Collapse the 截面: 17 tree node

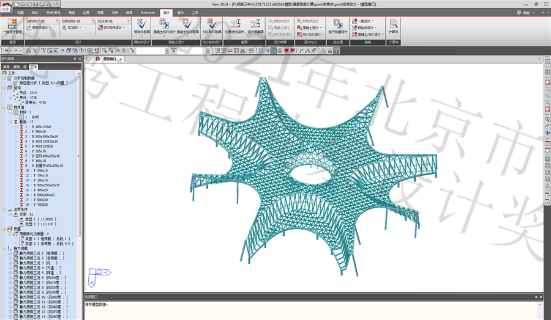10,122
